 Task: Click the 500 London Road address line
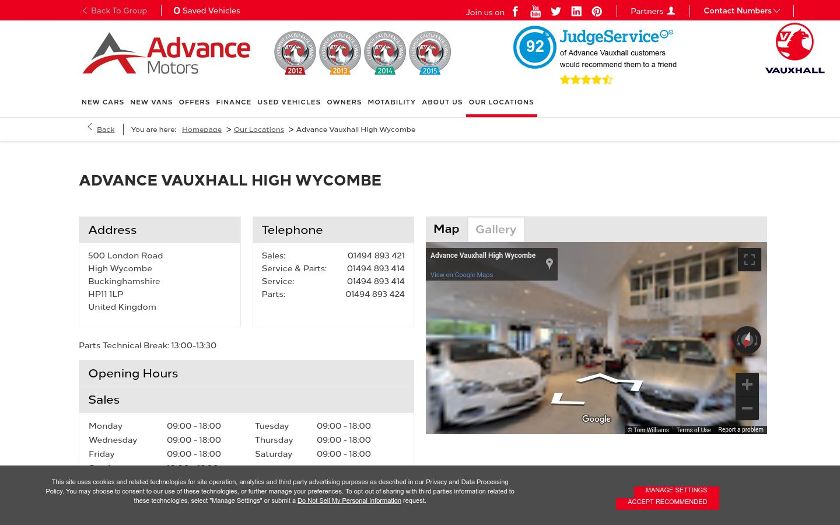tap(125, 256)
